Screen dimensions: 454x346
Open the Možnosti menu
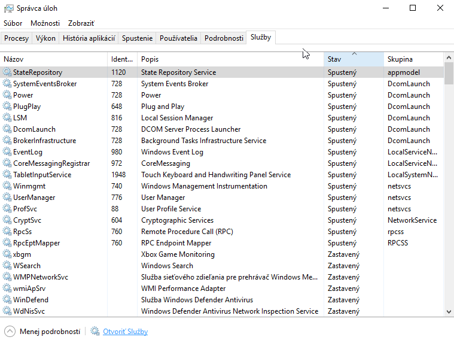click(x=45, y=23)
